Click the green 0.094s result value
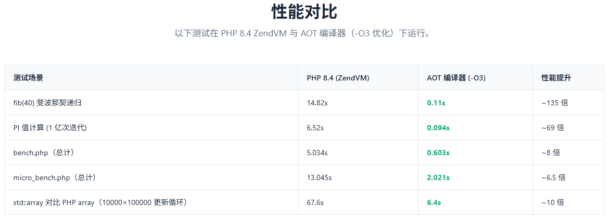 coord(438,128)
